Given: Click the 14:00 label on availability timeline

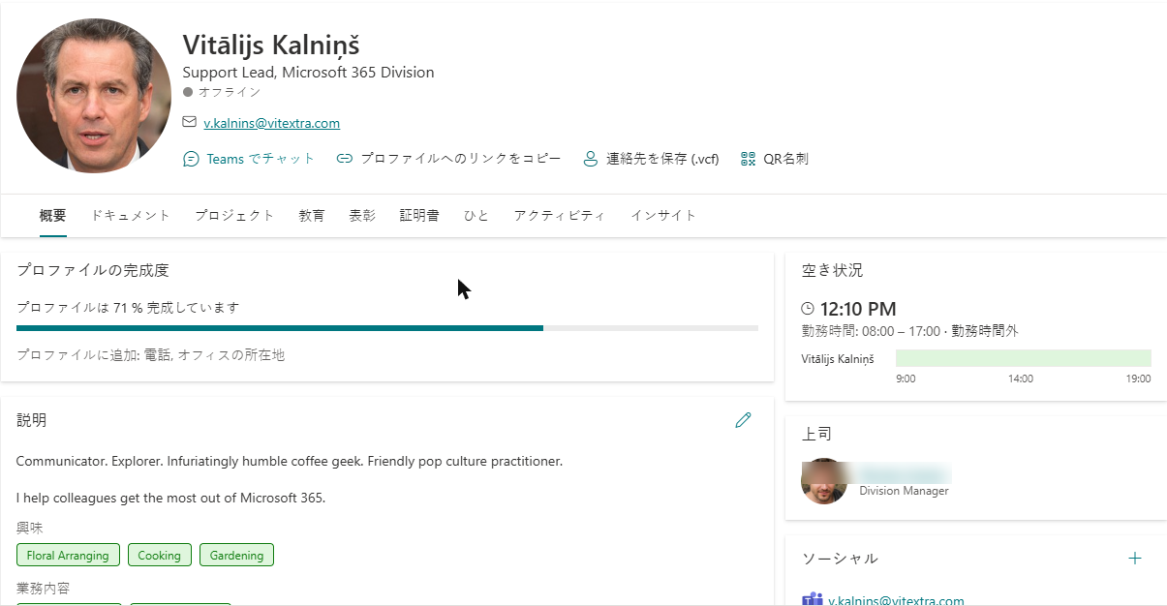Looking at the screenshot, I should click(1020, 379).
